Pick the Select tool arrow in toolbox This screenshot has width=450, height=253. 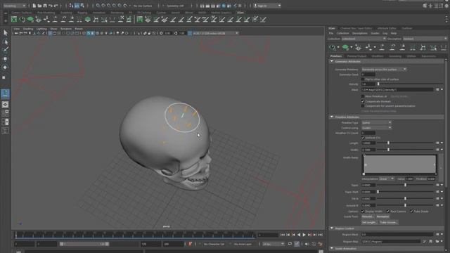click(x=5, y=33)
